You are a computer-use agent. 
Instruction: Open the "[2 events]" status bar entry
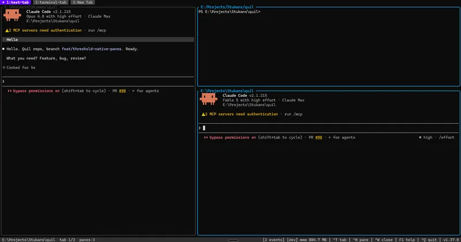pos(273,240)
